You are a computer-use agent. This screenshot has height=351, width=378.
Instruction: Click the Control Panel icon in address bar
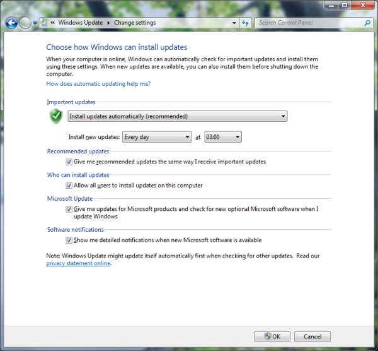44,23
